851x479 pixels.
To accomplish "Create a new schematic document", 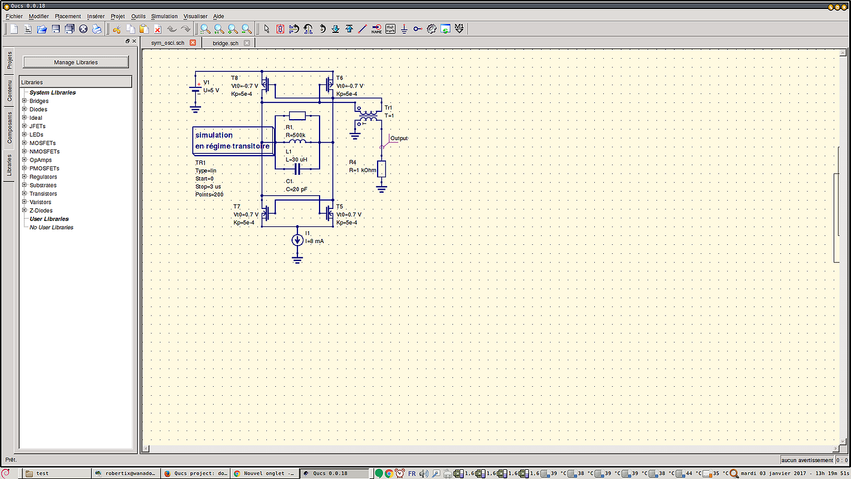I will click(14, 29).
